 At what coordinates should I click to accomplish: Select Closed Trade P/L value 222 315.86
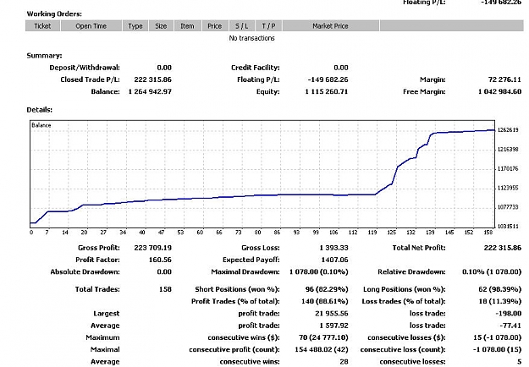pos(153,79)
